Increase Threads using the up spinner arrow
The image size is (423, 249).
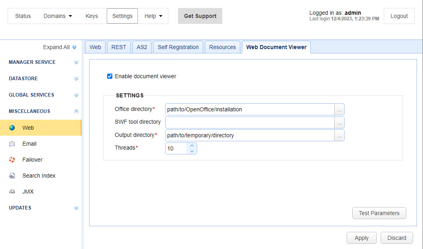tap(192, 146)
